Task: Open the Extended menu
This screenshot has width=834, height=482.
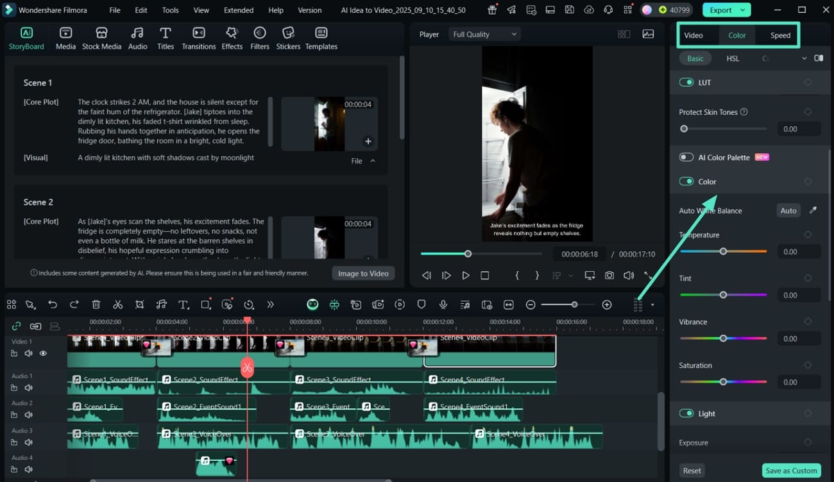Action: click(238, 10)
